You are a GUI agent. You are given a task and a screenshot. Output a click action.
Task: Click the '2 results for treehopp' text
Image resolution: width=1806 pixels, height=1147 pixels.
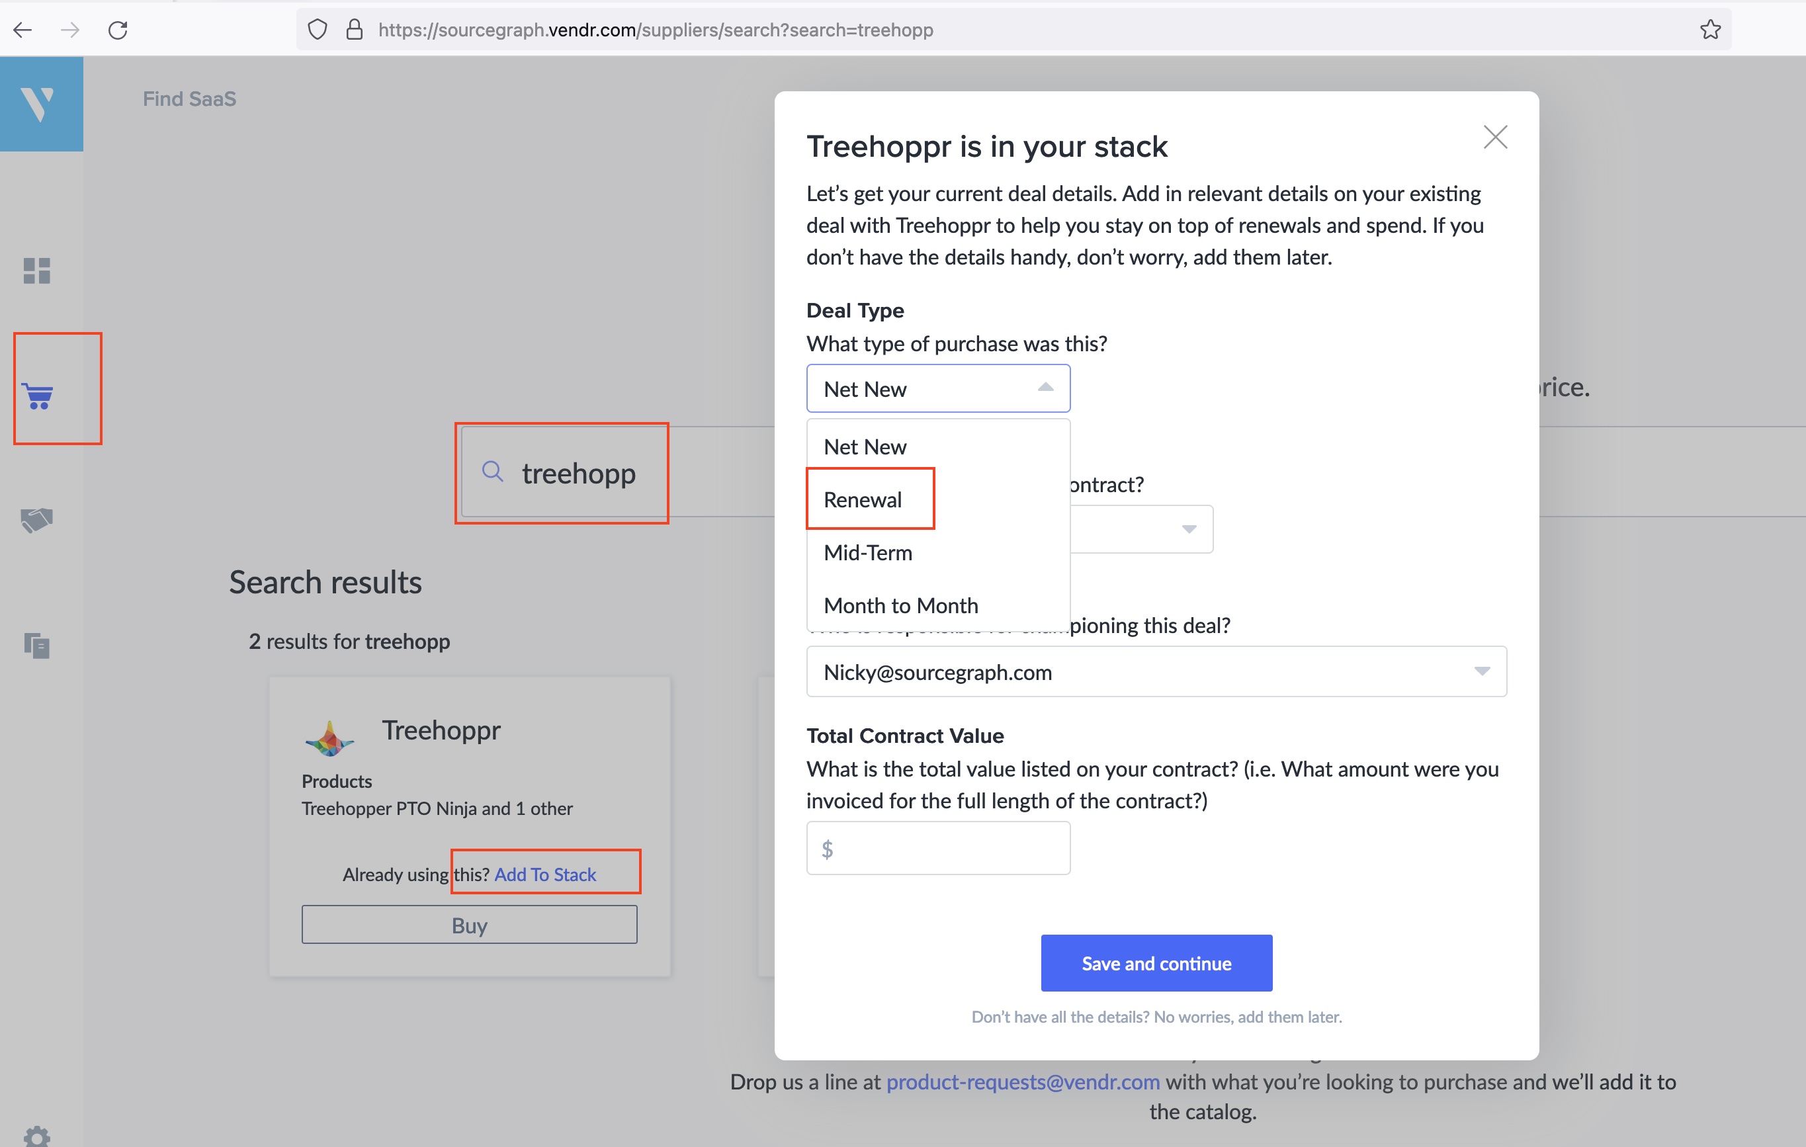(x=349, y=642)
